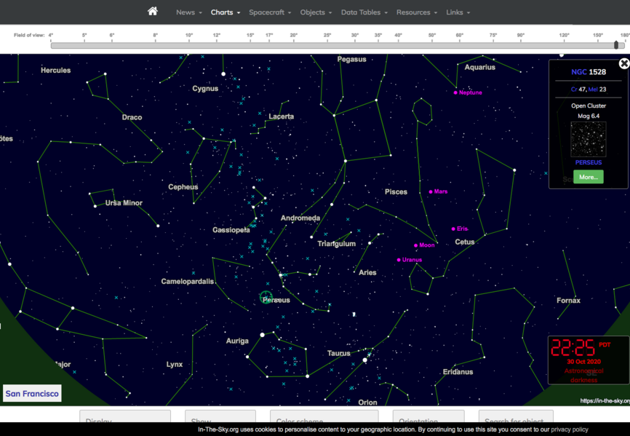
Task: Click the Cetus constellation label
Action: pyautogui.click(x=464, y=242)
